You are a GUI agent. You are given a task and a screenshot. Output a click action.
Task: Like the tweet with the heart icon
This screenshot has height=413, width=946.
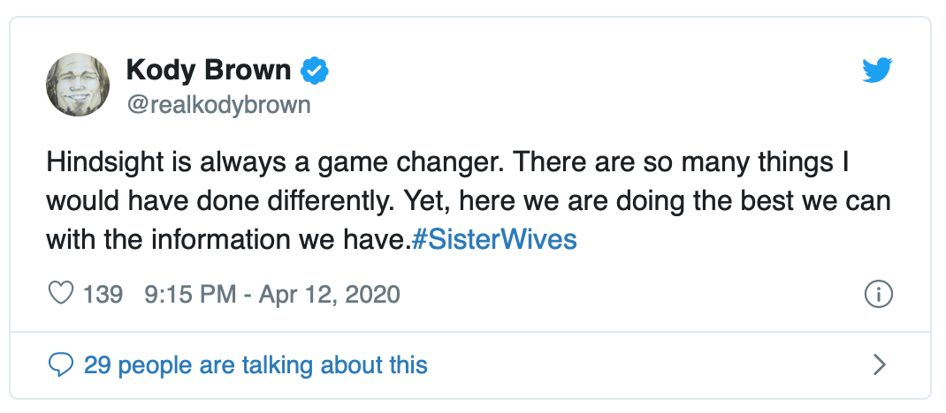[60, 294]
